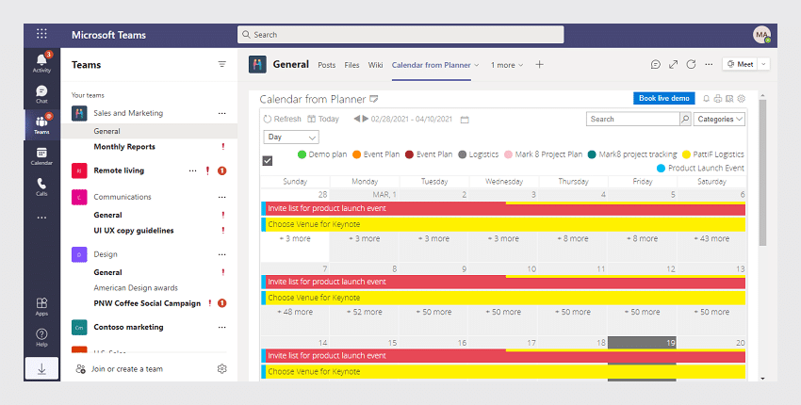Reload the tab with refresh icon
The image size is (801, 405).
coord(691,64)
